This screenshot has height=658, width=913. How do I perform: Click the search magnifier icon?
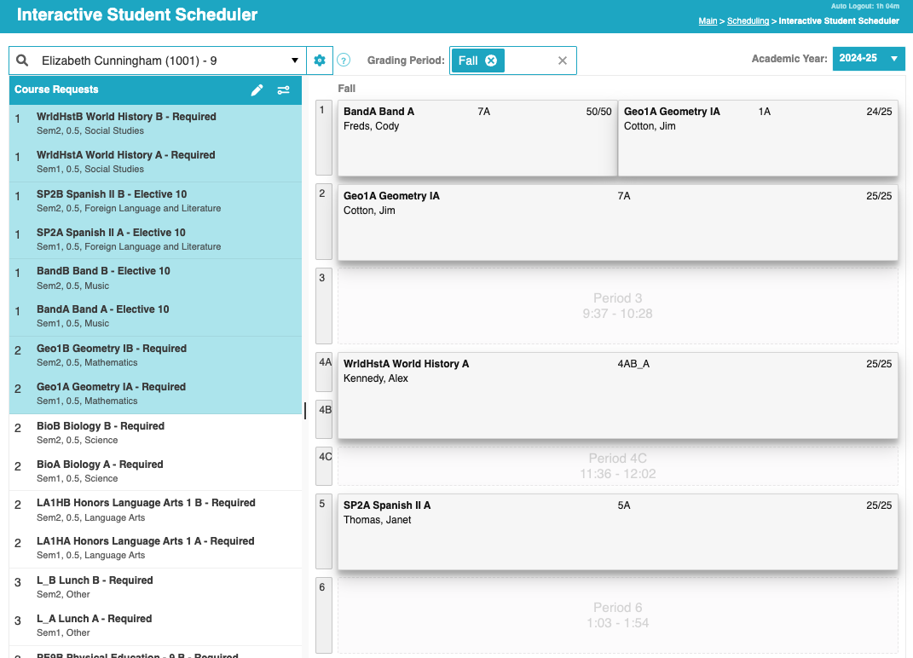click(23, 61)
